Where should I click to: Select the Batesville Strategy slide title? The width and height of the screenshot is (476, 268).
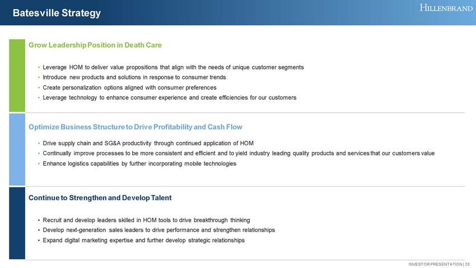pyautogui.click(x=57, y=13)
